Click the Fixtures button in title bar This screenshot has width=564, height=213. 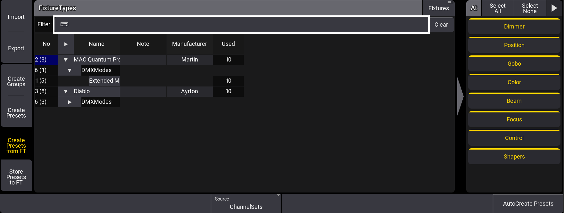point(438,8)
